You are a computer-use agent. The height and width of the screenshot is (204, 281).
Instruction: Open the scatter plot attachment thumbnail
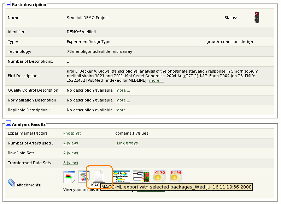(69, 177)
